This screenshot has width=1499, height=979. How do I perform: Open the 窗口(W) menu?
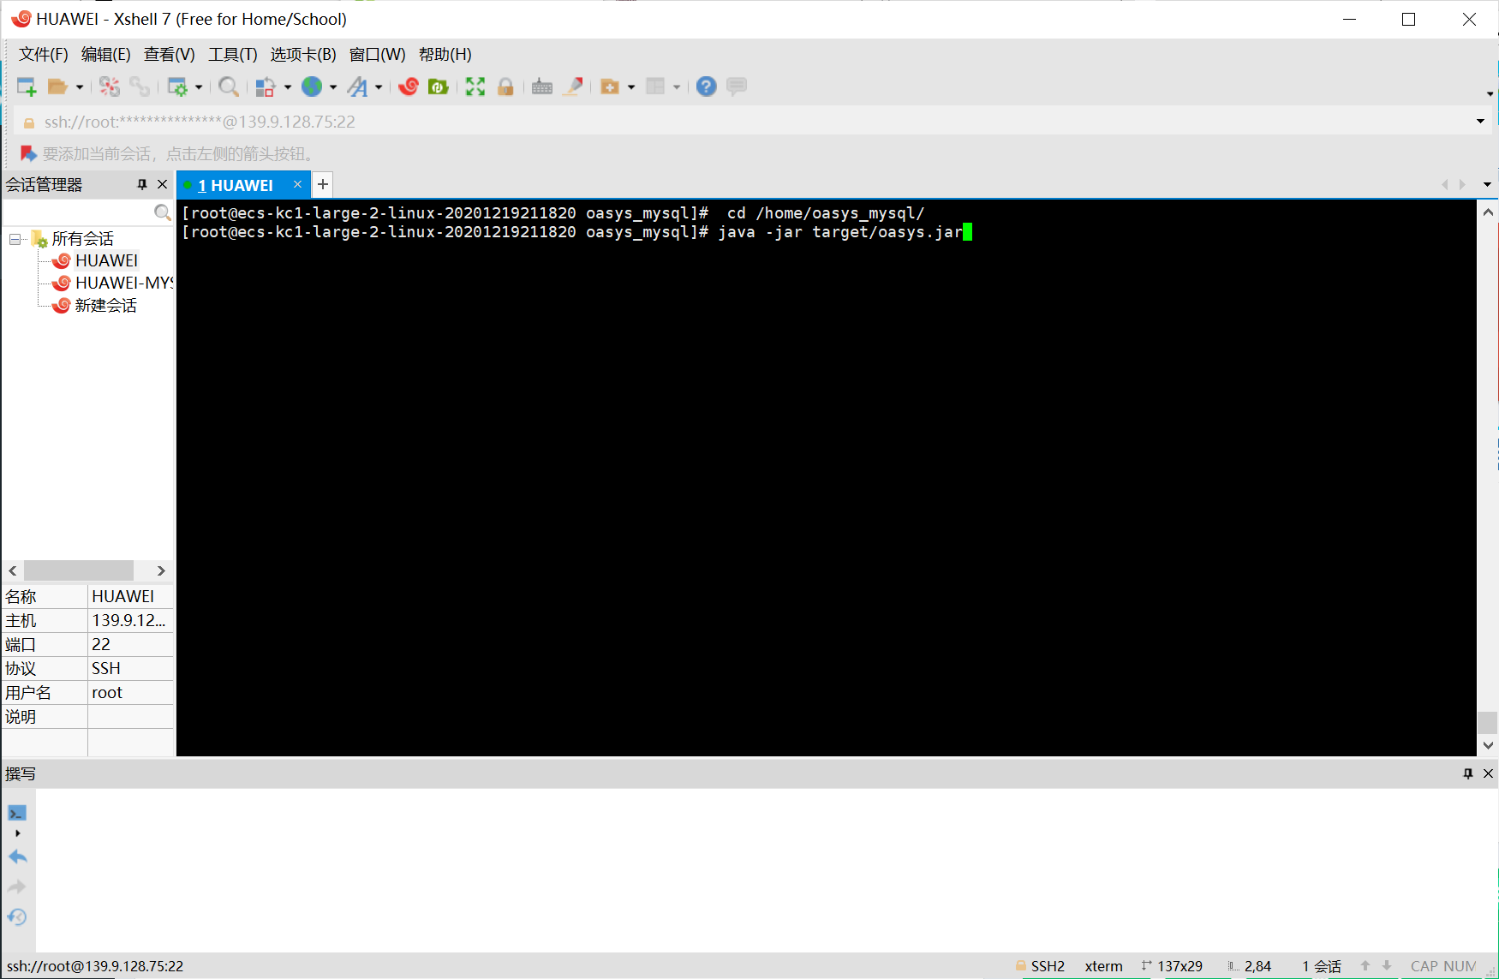378,55
